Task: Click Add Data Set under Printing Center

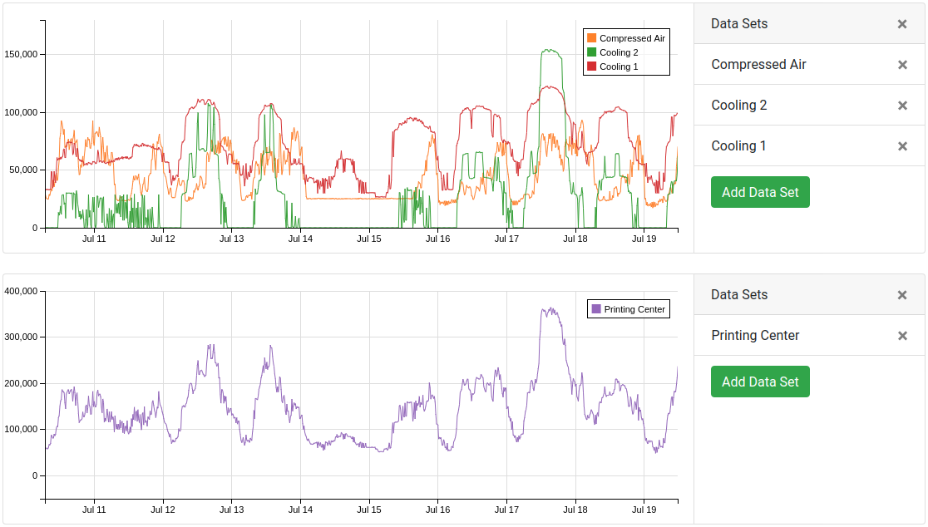Action: point(760,382)
